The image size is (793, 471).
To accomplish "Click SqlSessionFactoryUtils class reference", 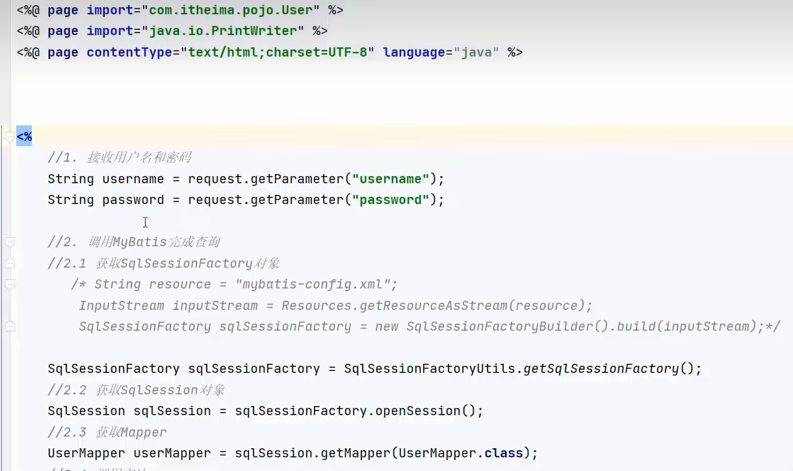I will click(x=430, y=368).
